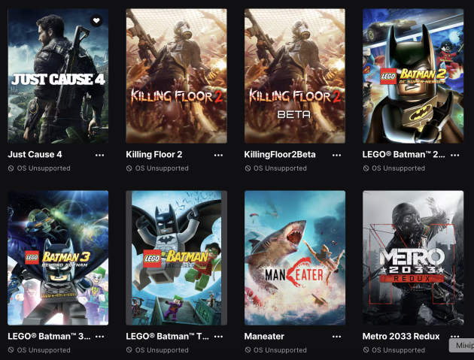The height and width of the screenshot is (360, 474).
Task: Open the three-dot menu for Just Cause 4
Action: click(x=100, y=156)
